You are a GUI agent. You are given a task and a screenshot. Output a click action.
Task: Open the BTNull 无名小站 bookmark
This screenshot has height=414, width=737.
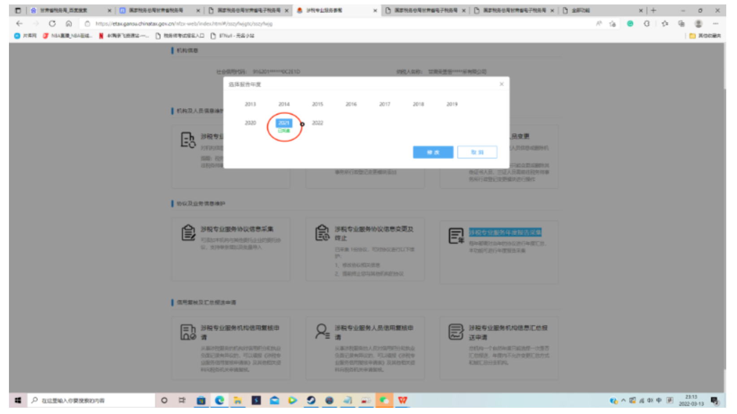click(232, 36)
